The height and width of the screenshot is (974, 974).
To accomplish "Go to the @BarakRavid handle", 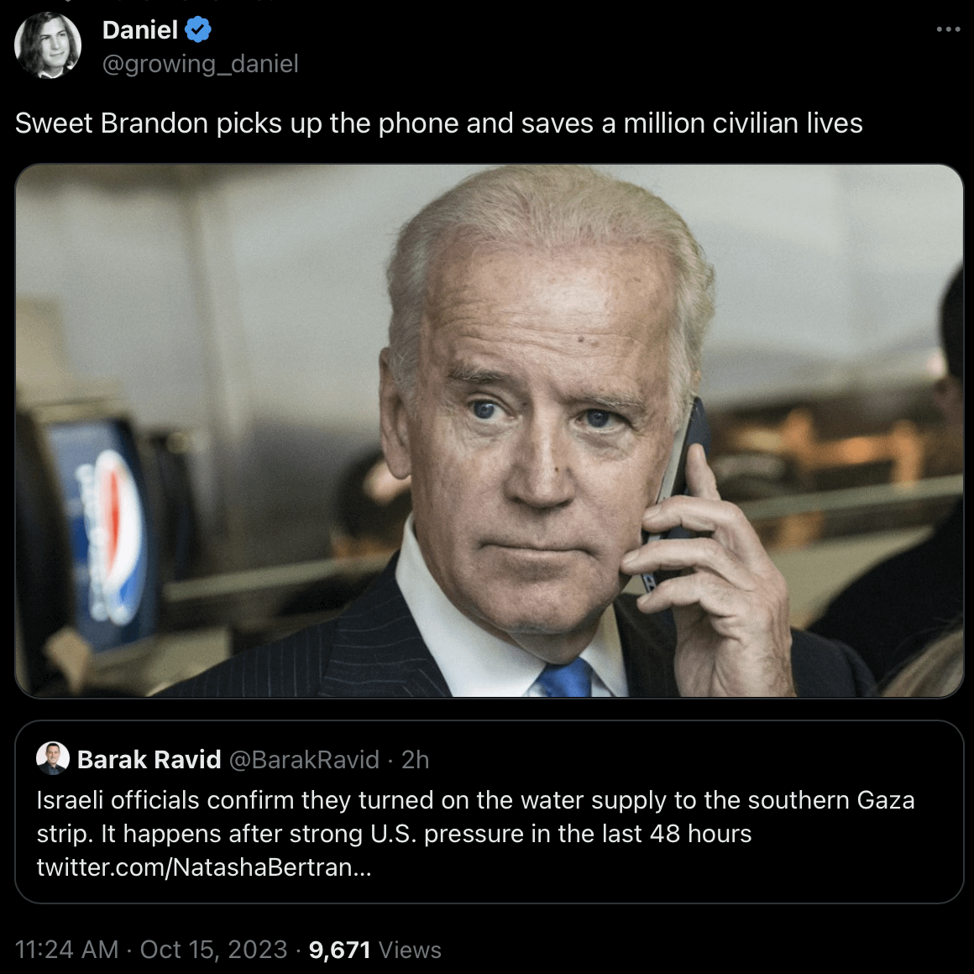I will click(x=304, y=760).
